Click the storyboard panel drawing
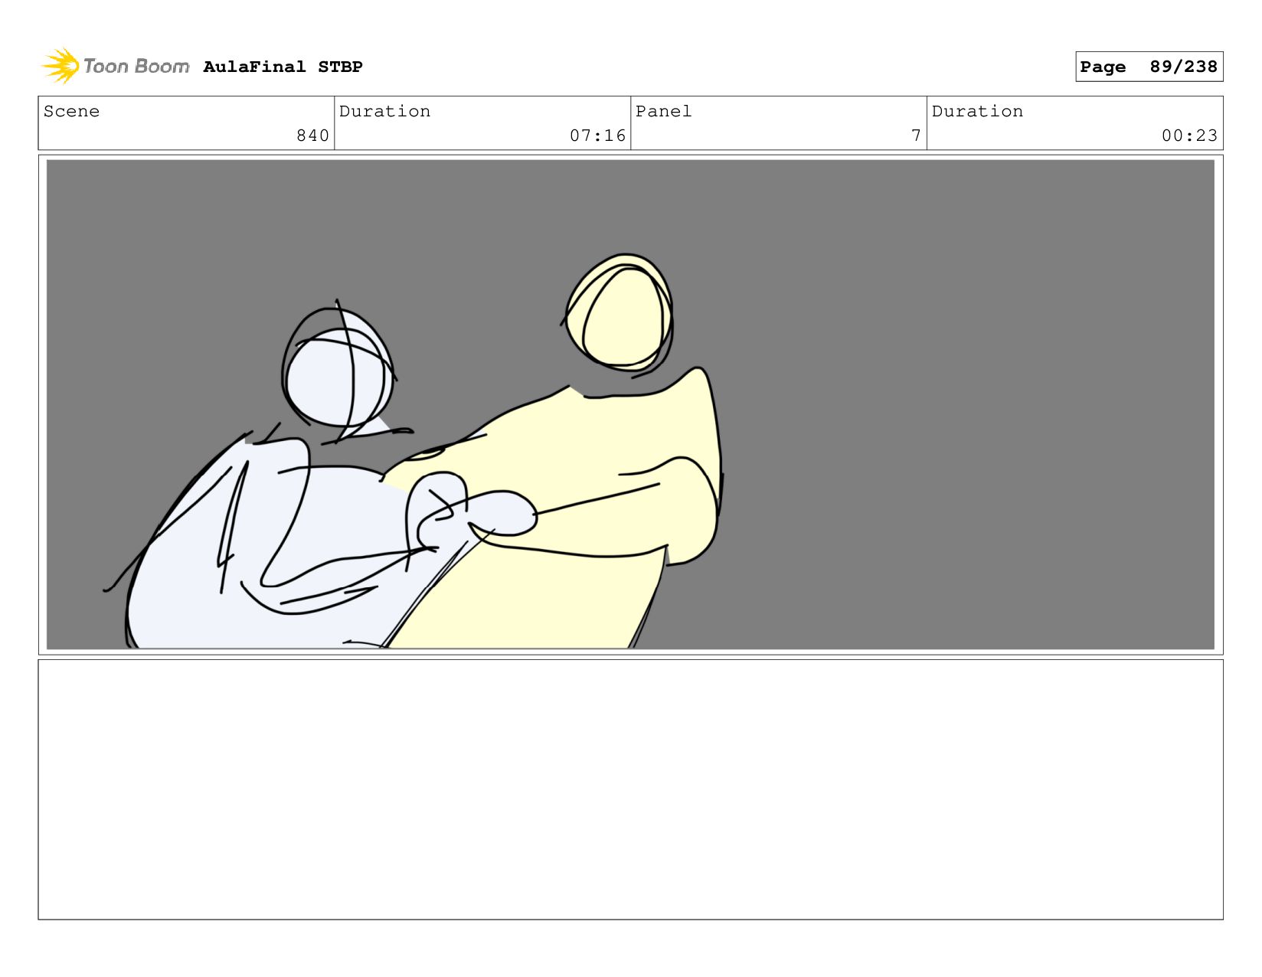Image resolution: width=1262 pixels, height=977 pixels. (630, 404)
